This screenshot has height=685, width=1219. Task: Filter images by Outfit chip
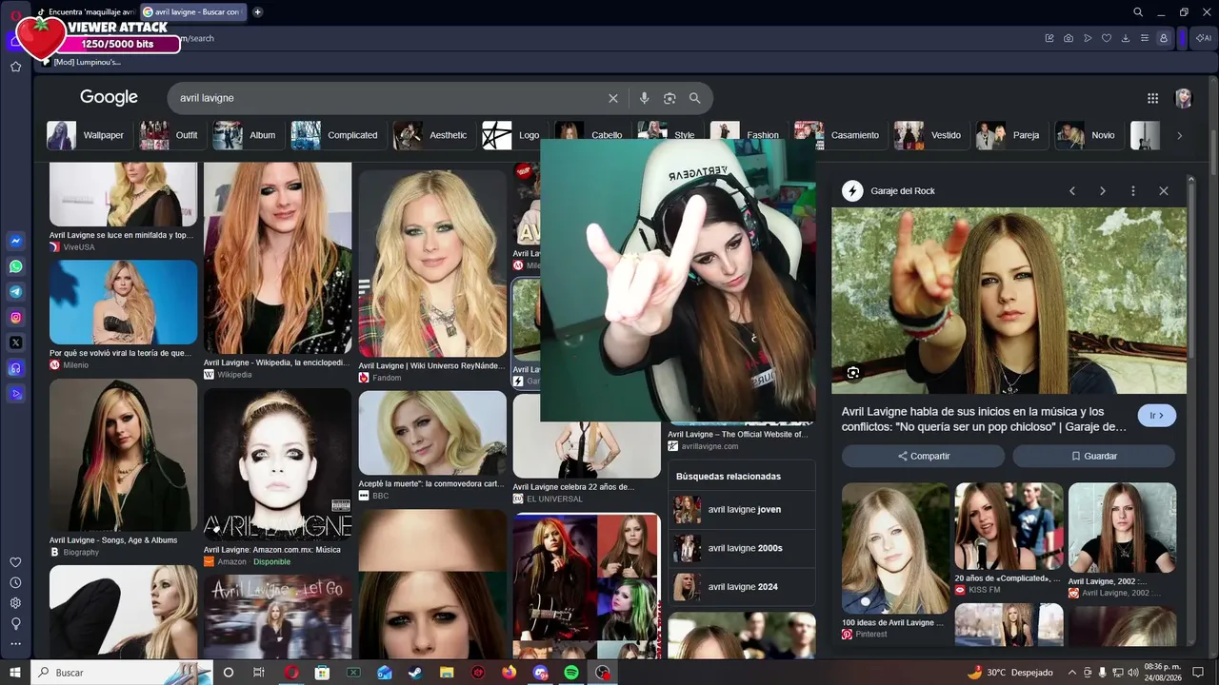(x=170, y=135)
